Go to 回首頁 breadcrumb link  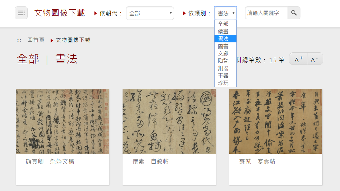[36, 40]
